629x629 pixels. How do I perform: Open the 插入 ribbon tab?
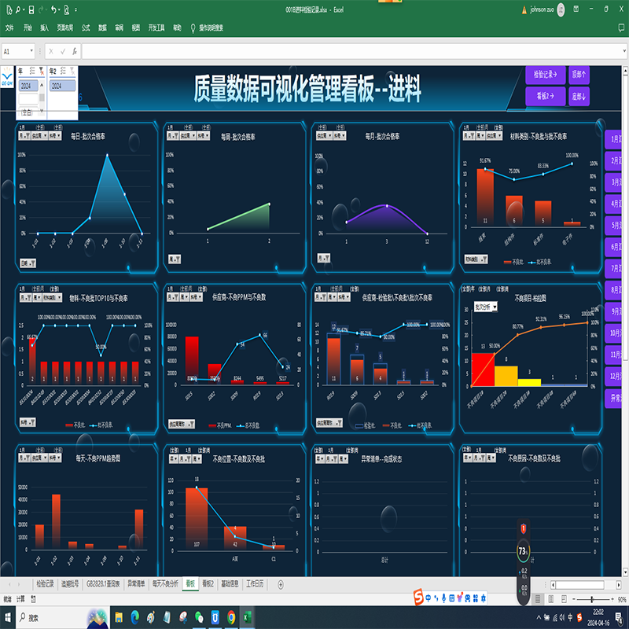point(44,28)
